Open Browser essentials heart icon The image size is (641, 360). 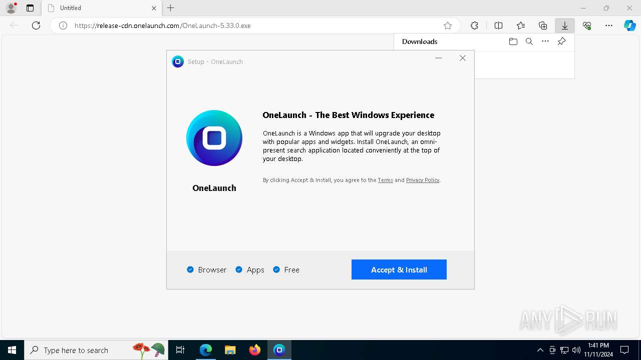(587, 25)
